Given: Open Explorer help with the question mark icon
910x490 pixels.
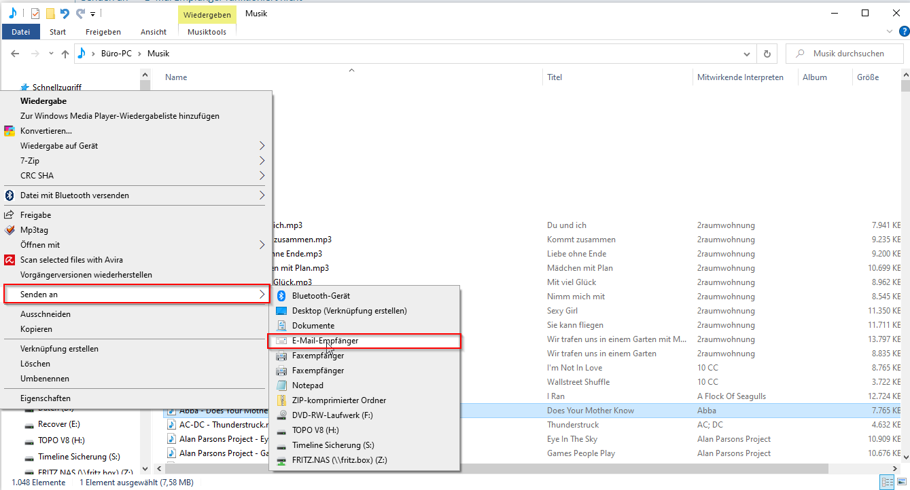Looking at the screenshot, I should [904, 31].
